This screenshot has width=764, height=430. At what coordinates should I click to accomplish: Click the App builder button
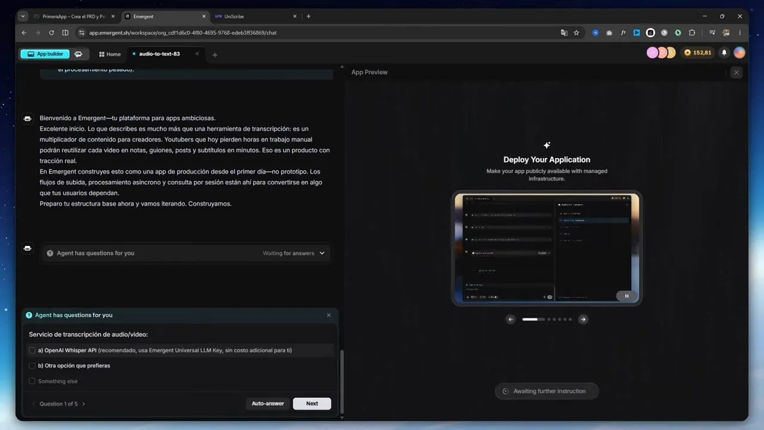click(45, 54)
